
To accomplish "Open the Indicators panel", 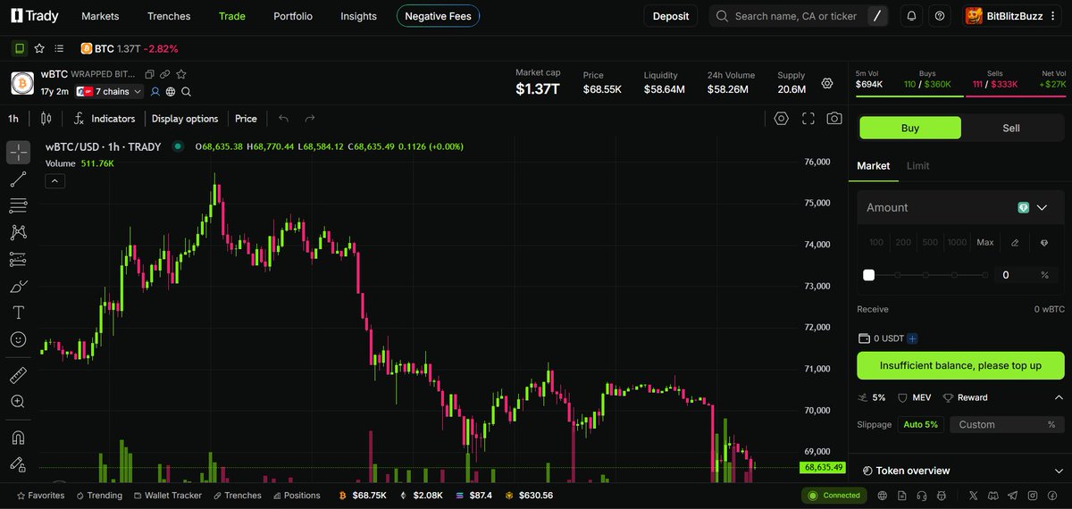I will pos(105,118).
